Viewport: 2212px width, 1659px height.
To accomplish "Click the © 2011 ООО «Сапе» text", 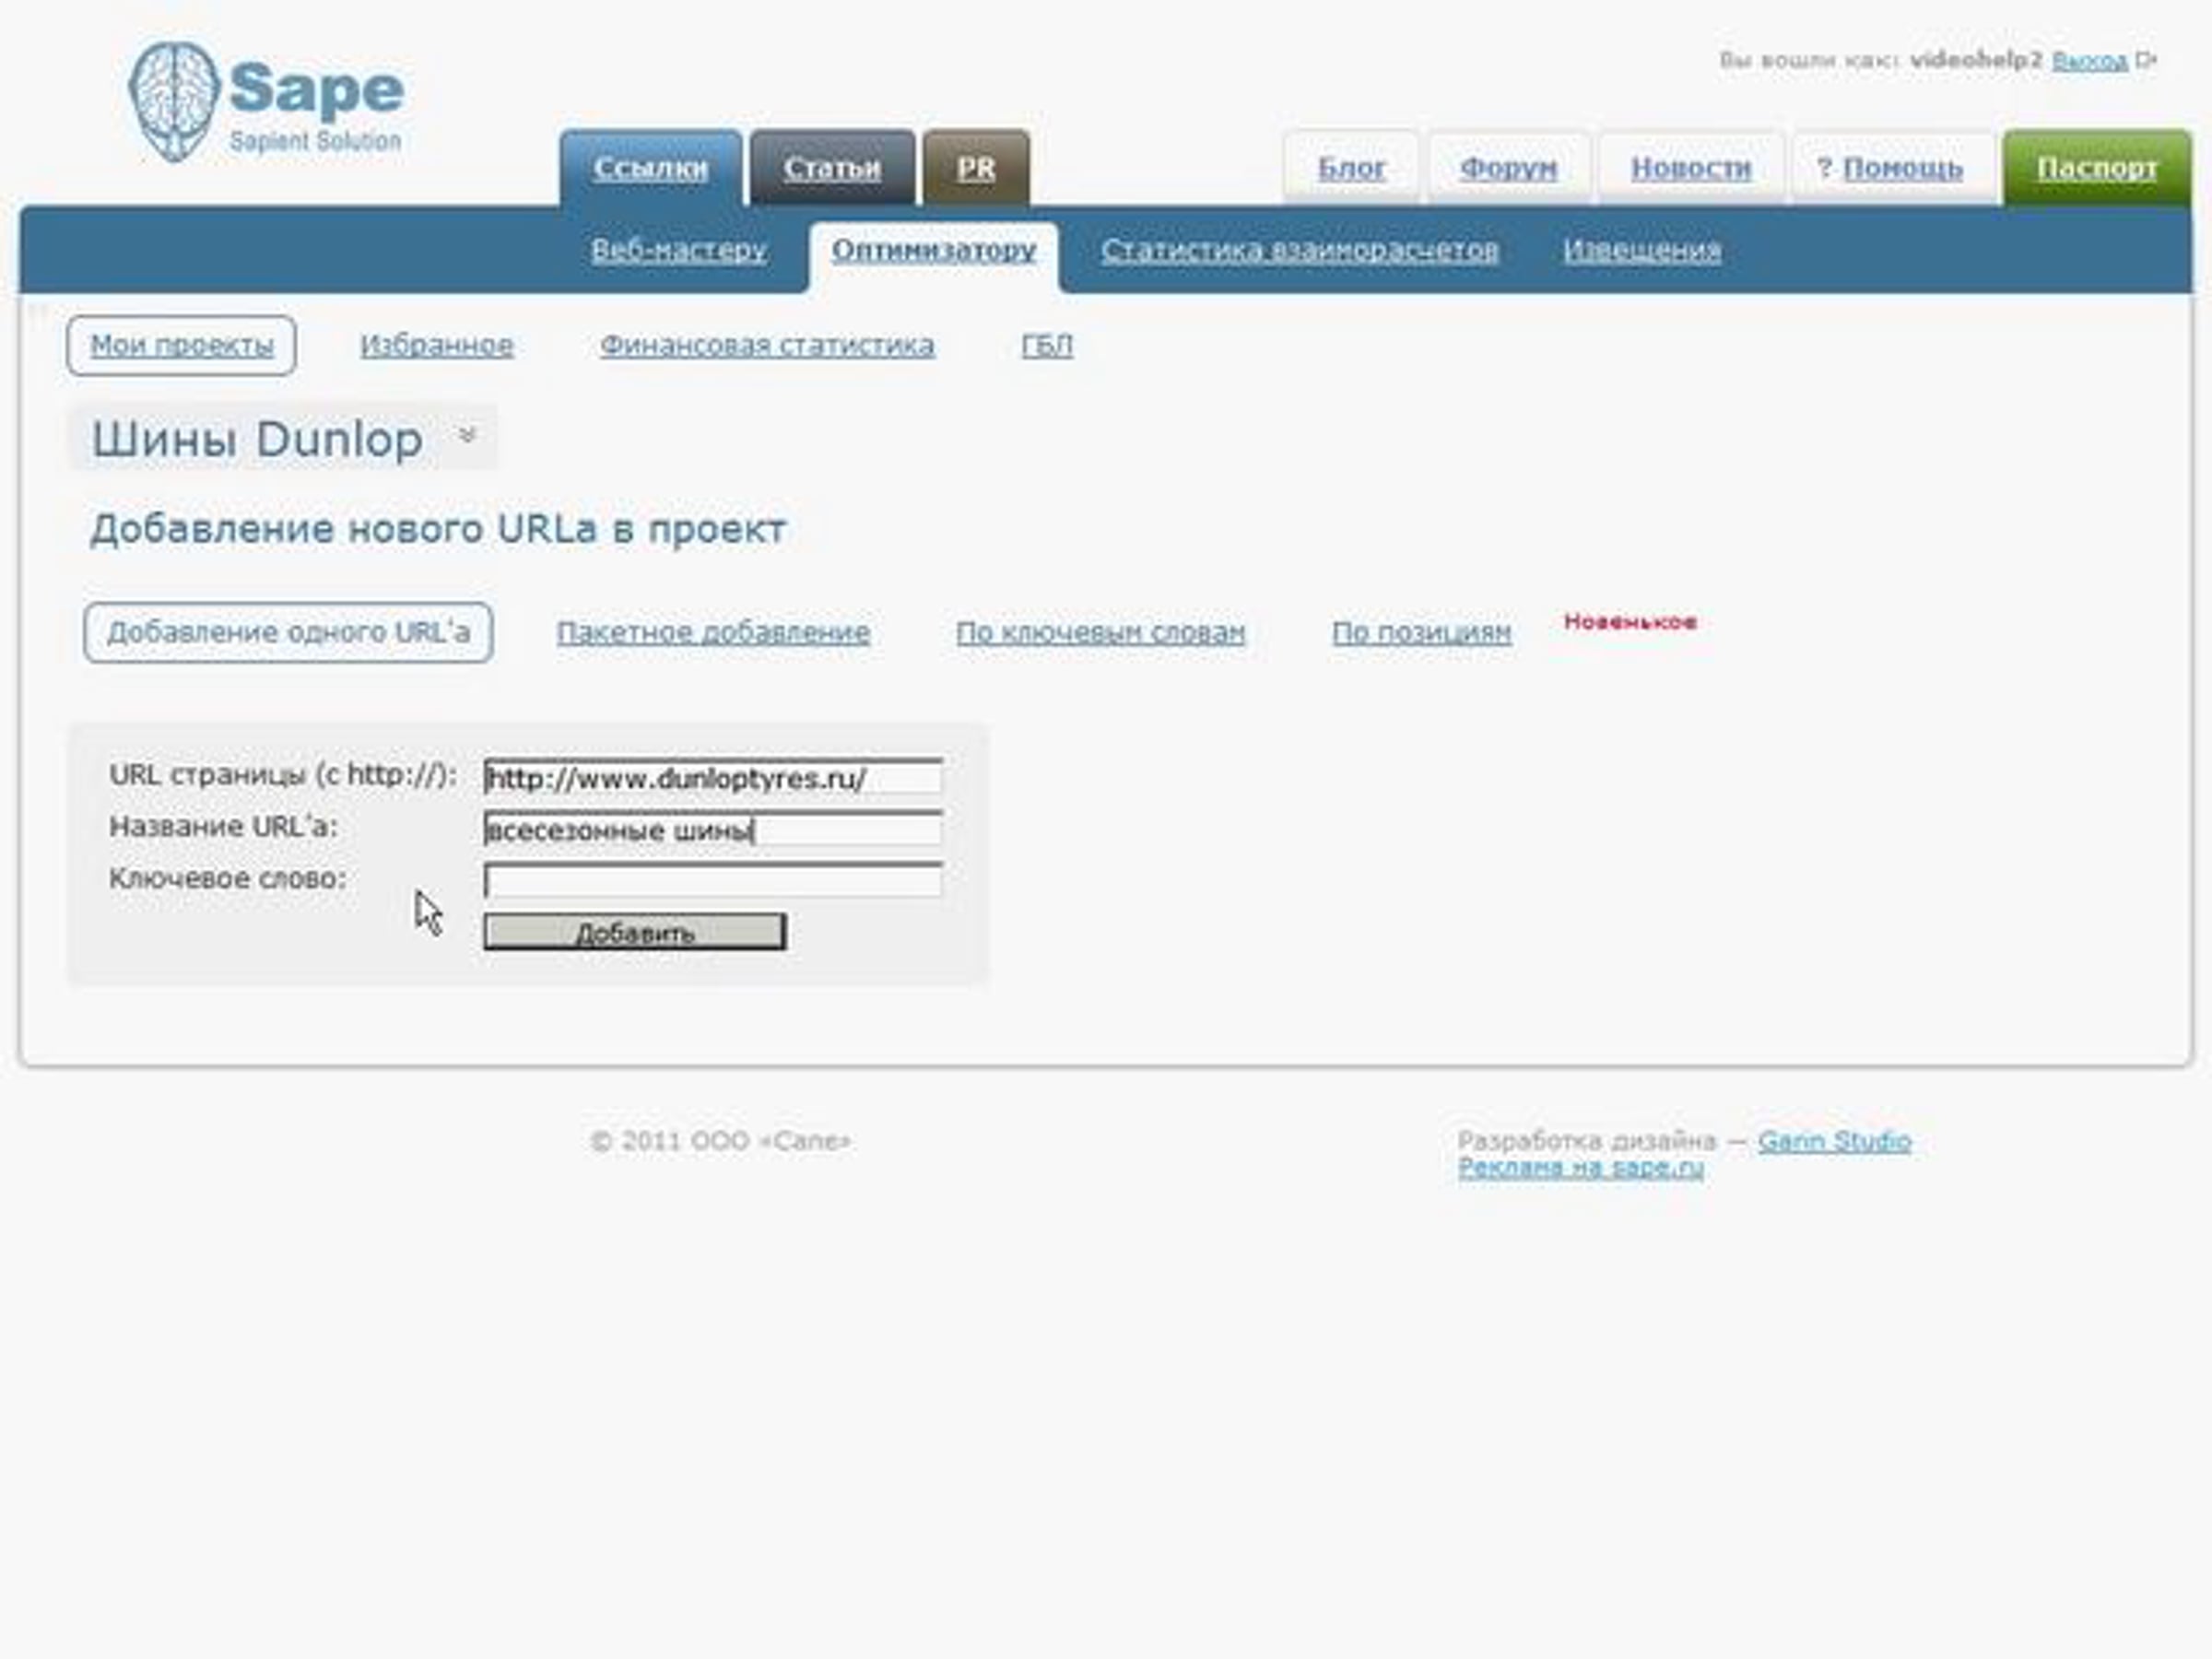I will tap(720, 1141).
